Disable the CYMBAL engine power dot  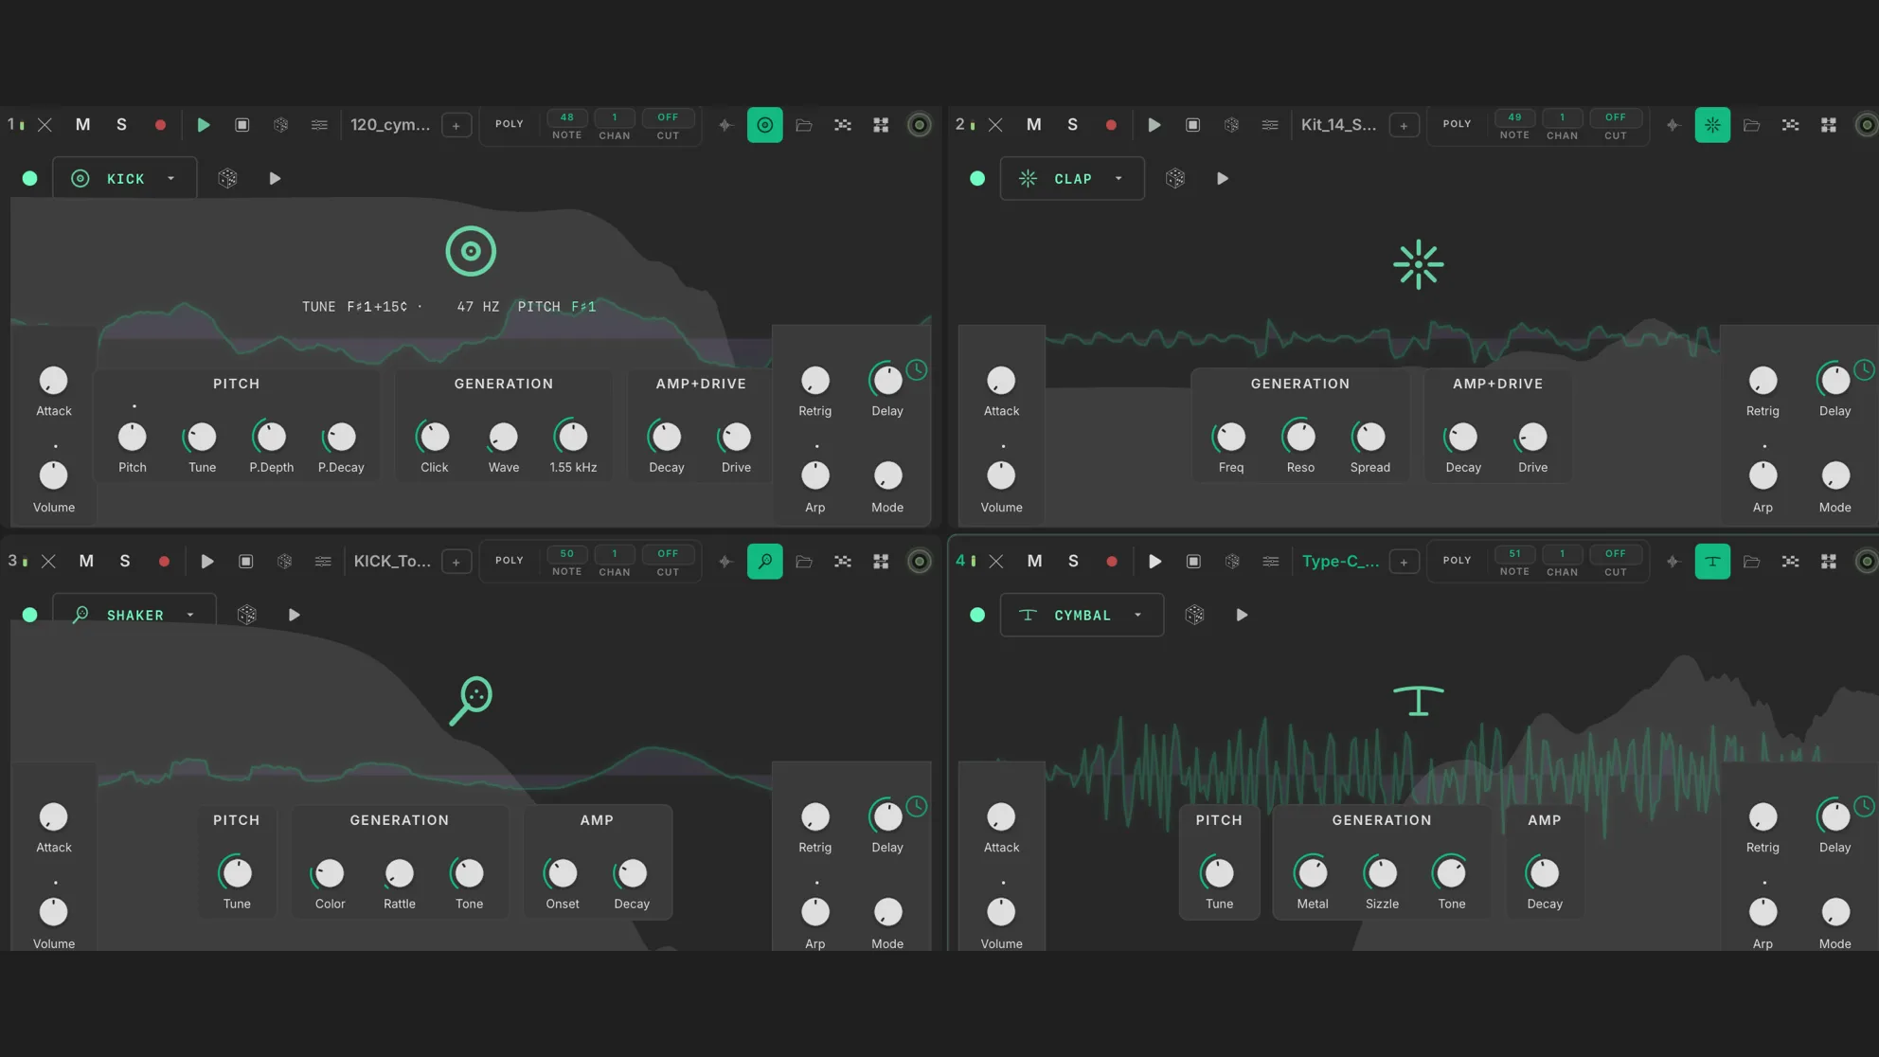pyautogui.click(x=977, y=615)
